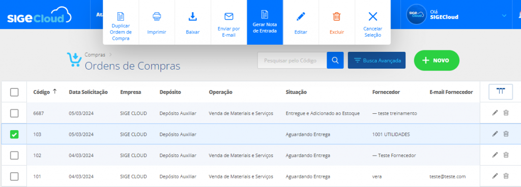Delete order 103 with trash icon
This screenshot has height=187, width=521.
506,134
